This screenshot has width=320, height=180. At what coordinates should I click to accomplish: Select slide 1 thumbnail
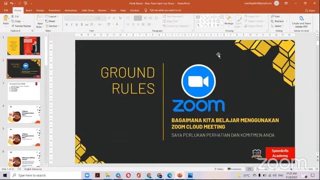(24, 45)
